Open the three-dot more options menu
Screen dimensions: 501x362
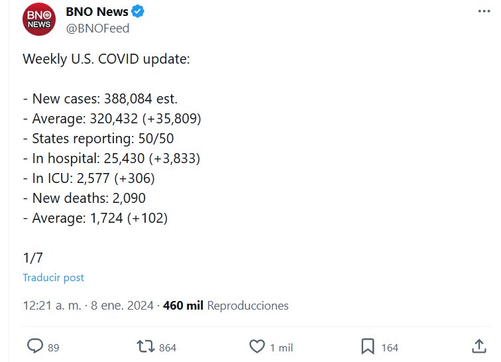pos(484,12)
